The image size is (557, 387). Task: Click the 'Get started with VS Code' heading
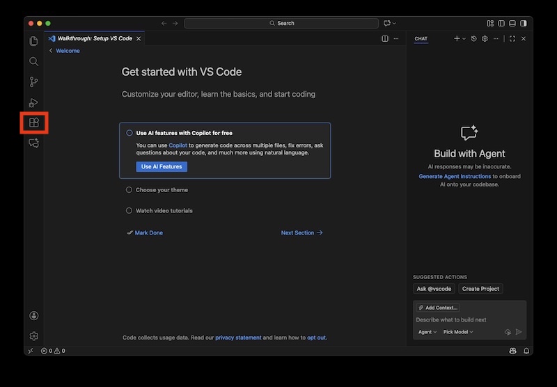click(x=182, y=72)
